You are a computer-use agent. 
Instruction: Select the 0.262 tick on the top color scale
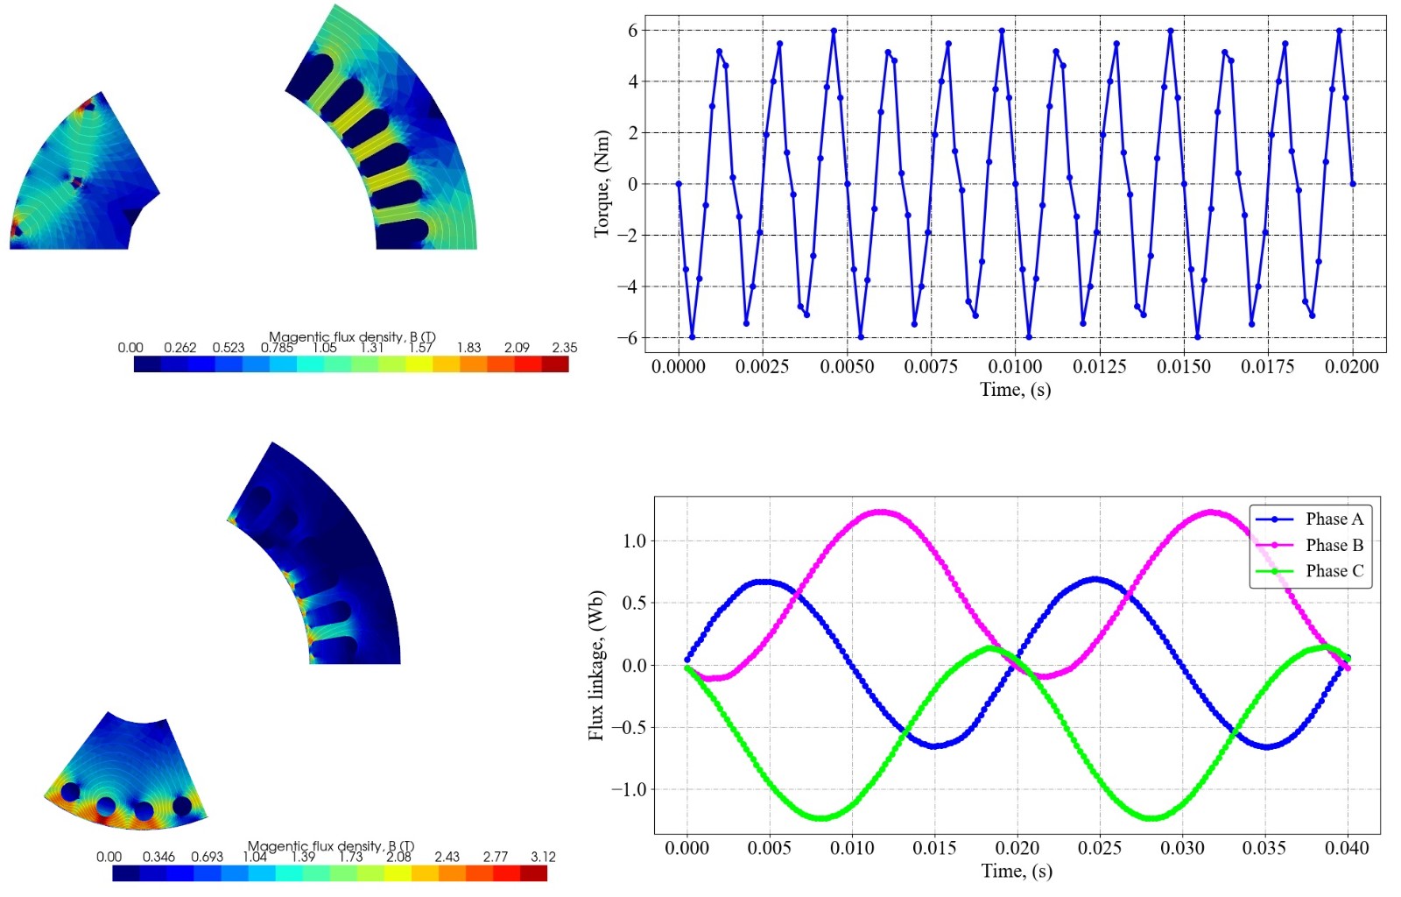click(180, 348)
